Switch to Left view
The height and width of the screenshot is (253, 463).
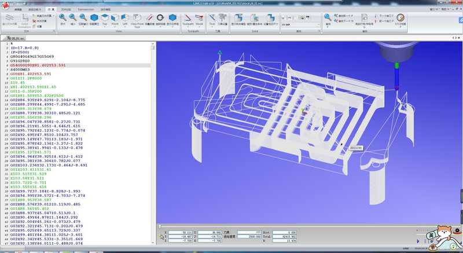pos(126,19)
